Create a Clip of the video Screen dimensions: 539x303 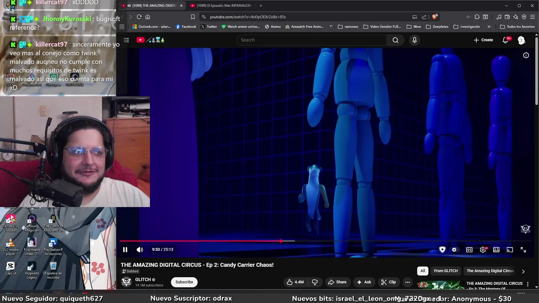pos(388,282)
